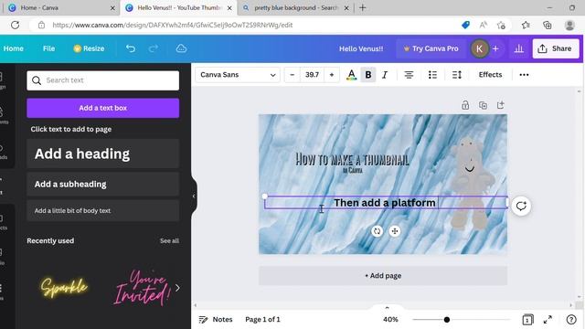585x329 pixels.
Task: Adjust the zoom slider
Action: point(447,320)
